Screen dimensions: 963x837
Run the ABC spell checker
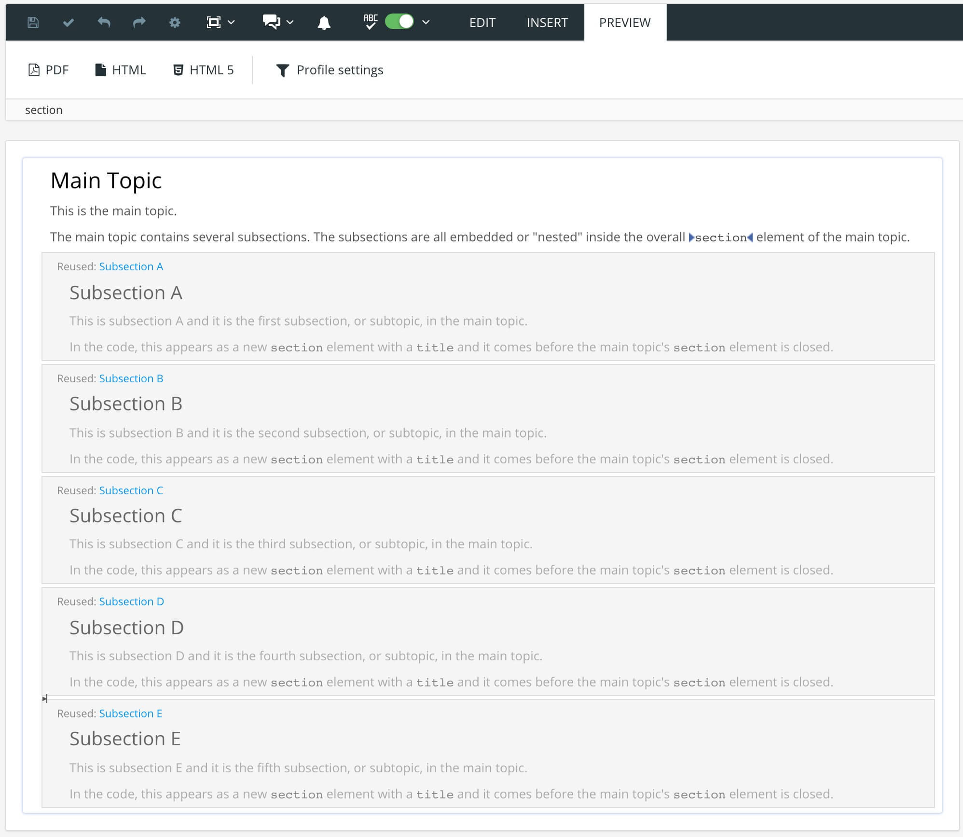370,22
